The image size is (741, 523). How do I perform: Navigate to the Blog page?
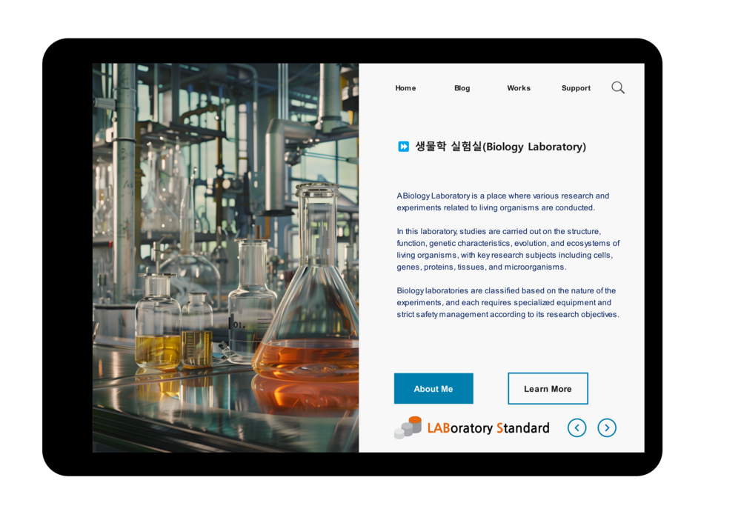(462, 88)
